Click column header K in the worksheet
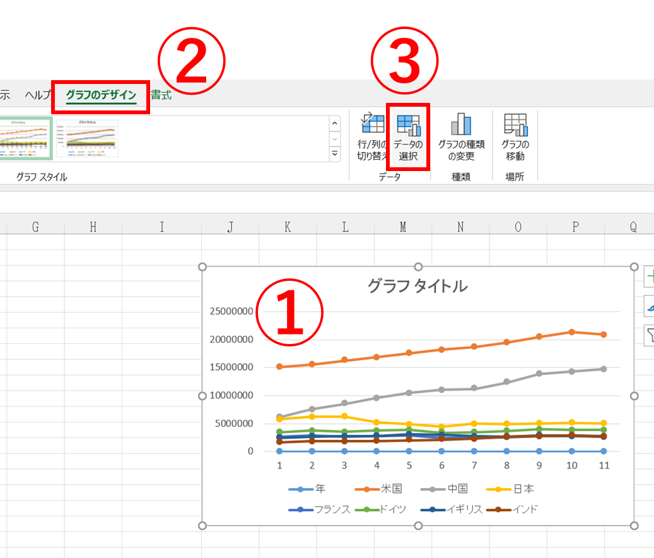The image size is (654, 558). 287,227
